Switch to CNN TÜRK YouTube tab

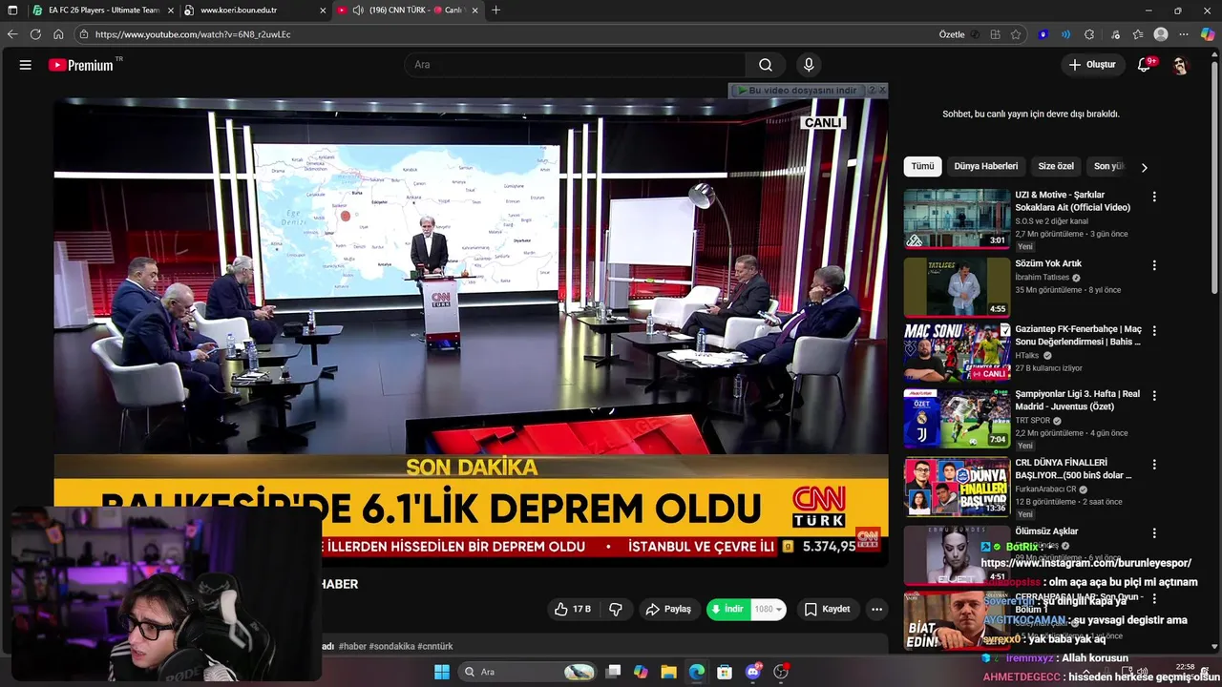tap(408, 10)
